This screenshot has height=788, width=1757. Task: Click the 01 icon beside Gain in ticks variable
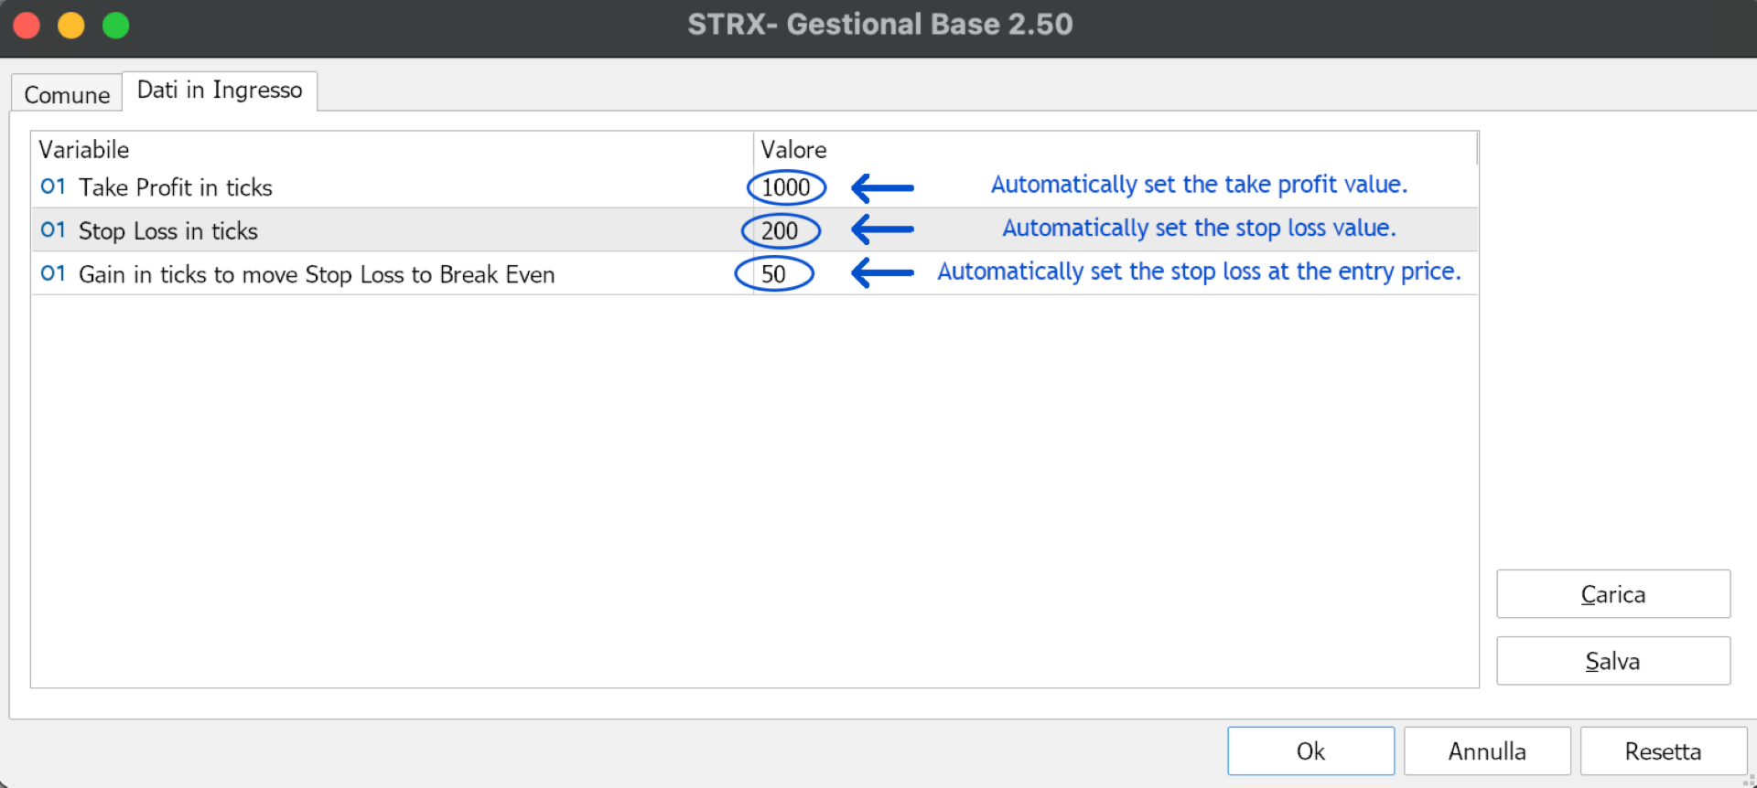[53, 273]
